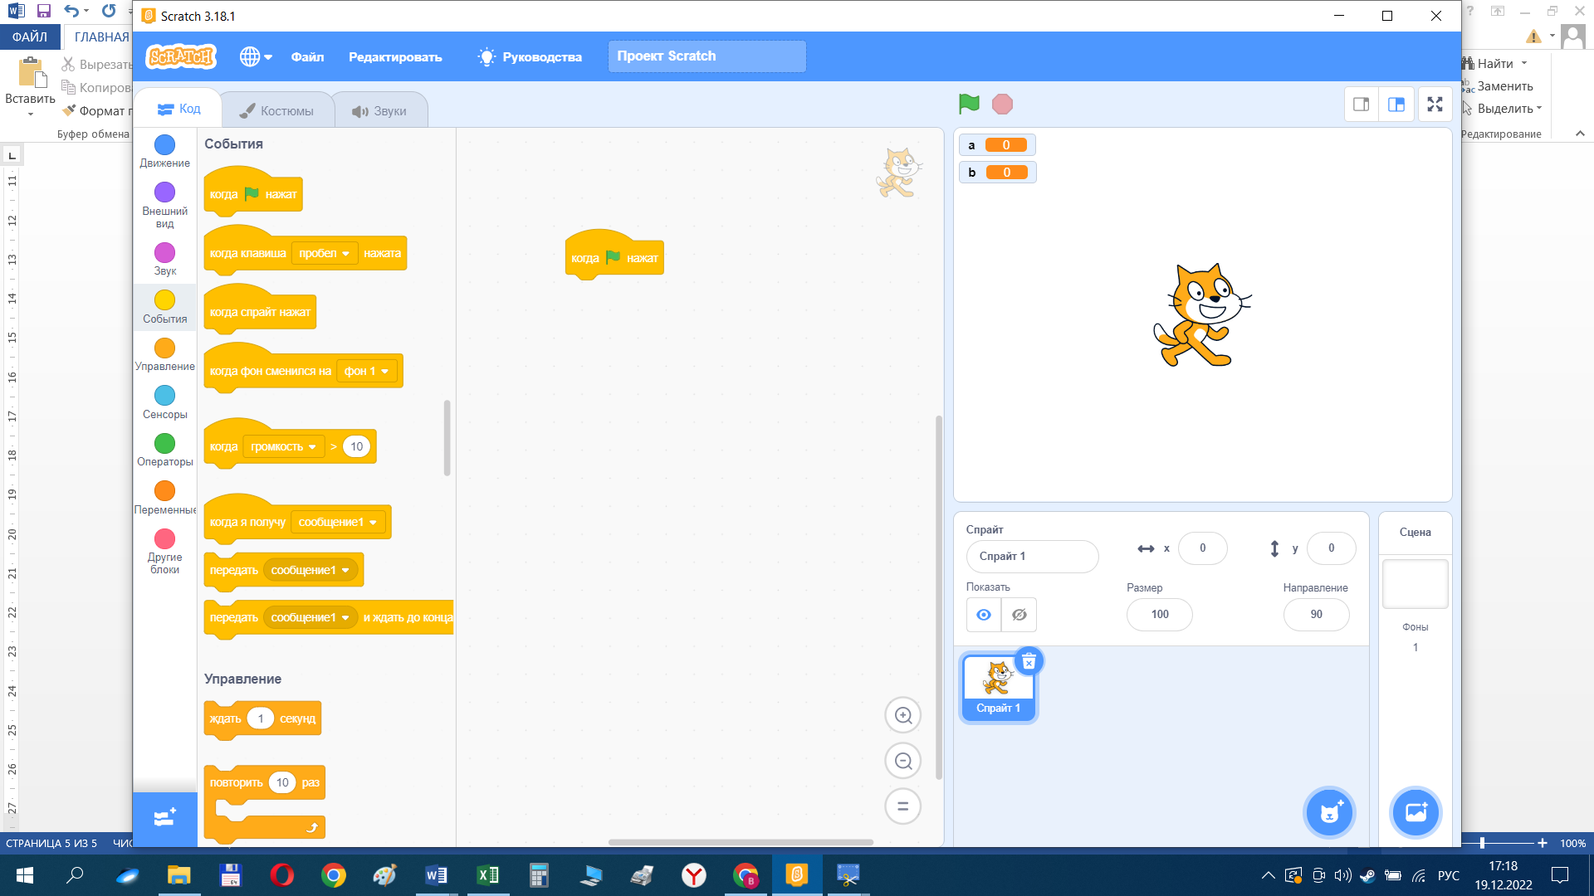Switch to large stage layout
Image resolution: width=1594 pixels, height=896 pixels.
[x=1396, y=104]
